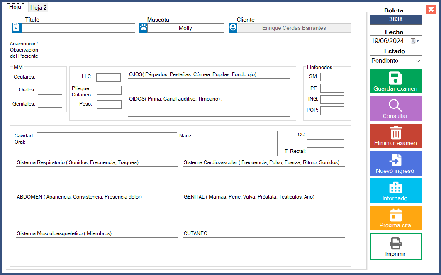Save the exam with Guardar examen

tap(396, 81)
